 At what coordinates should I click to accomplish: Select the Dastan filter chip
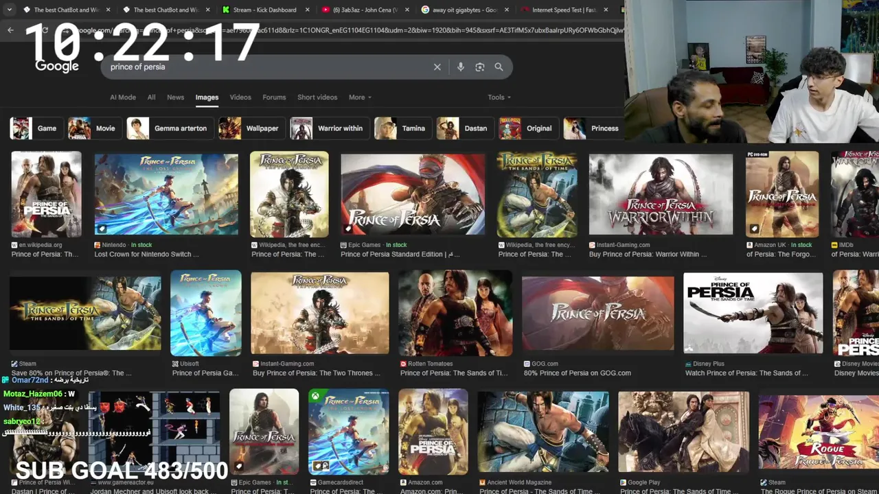click(465, 128)
